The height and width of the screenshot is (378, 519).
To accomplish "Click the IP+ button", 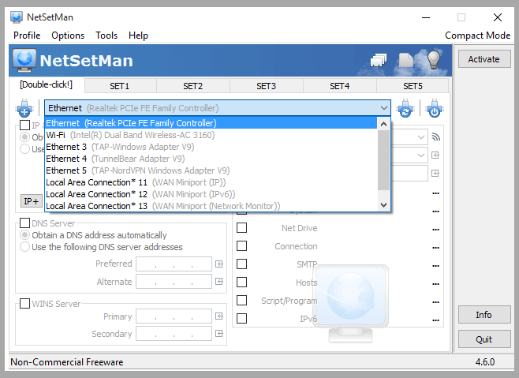I will 32,200.
